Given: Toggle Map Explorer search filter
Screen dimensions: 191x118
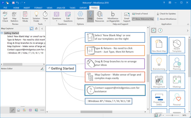Looking at the screenshot, I should click(32, 29).
